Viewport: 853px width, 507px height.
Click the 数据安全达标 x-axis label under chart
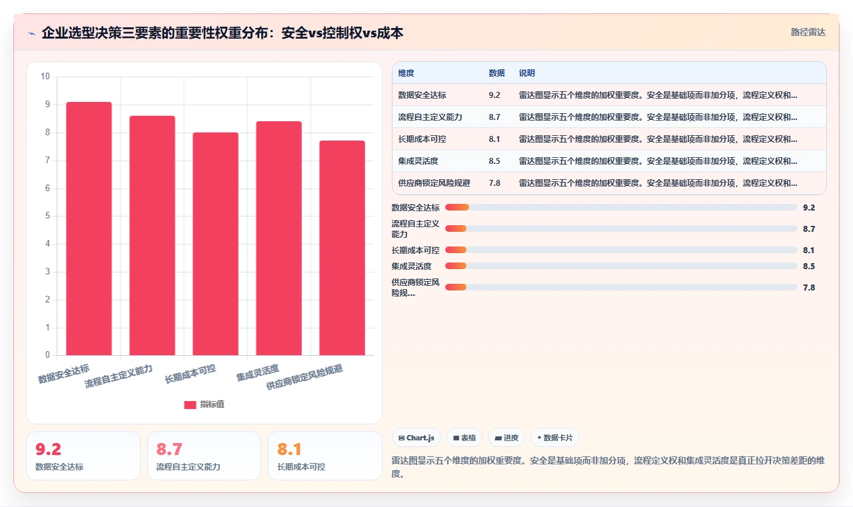pos(63,374)
